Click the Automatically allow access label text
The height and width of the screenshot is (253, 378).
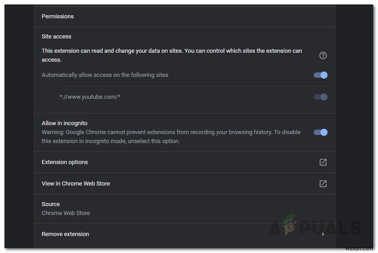click(105, 75)
